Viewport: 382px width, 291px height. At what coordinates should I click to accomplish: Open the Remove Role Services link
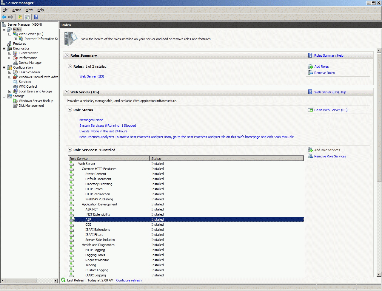pos(330,156)
